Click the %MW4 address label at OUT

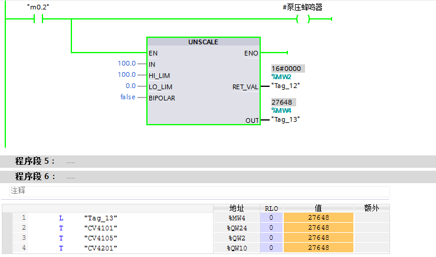coord(281,110)
